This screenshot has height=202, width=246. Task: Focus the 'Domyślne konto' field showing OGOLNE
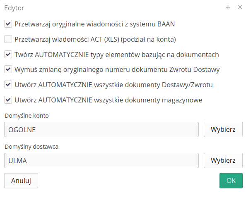point(101,130)
